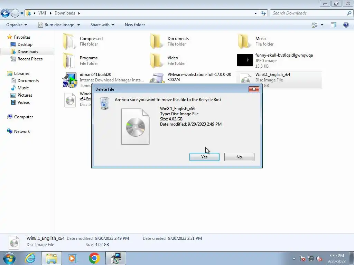Screen dimensions: 354x265
Task: Click the Date modified value in details pane
Action: point(112,238)
